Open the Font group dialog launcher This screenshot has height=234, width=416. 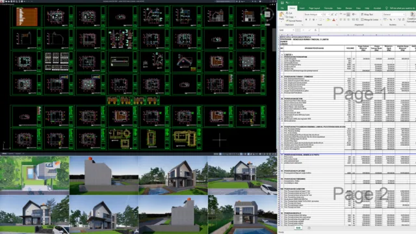pyautogui.click(x=337, y=25)
